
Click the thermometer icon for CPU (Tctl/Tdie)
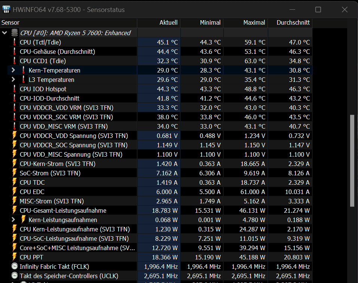click(x=15, y=42)
